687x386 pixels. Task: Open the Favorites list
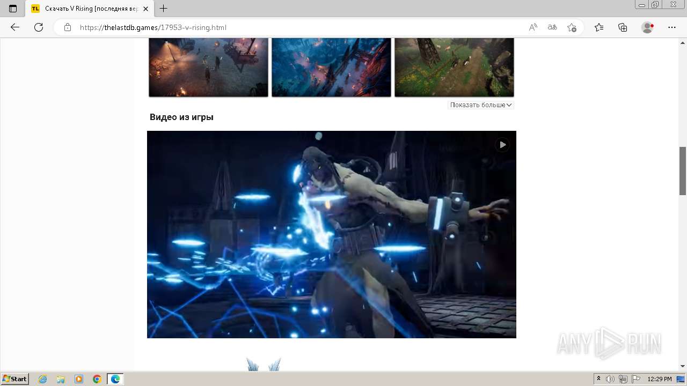tap(599, 27)
